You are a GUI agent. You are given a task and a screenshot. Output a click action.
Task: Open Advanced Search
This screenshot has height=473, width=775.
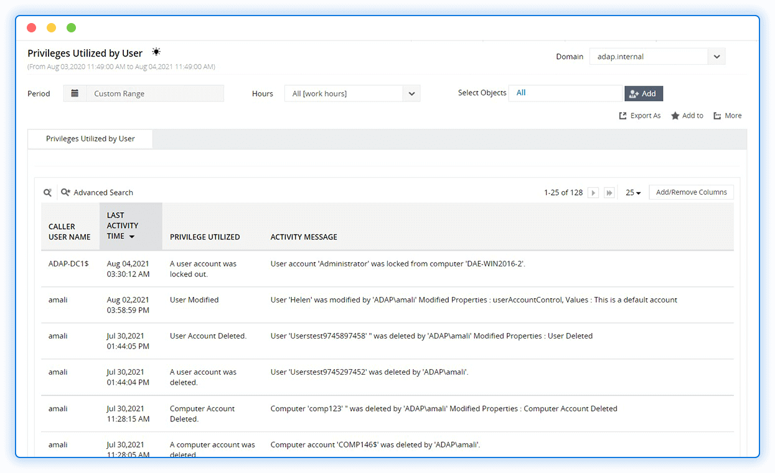[x=97, y=192]
